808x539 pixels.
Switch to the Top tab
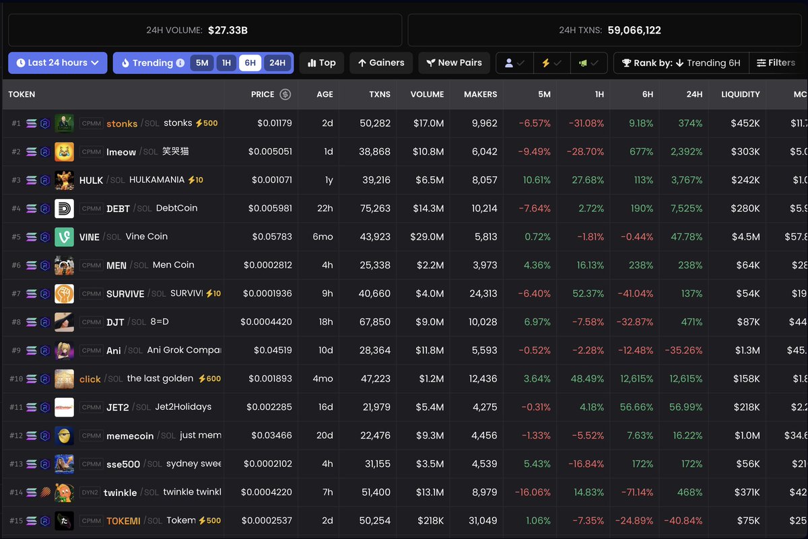tap(322, 63)
